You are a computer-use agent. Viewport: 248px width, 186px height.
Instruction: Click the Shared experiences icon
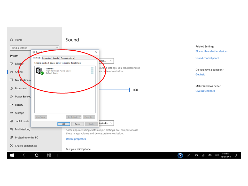point(11,146)
